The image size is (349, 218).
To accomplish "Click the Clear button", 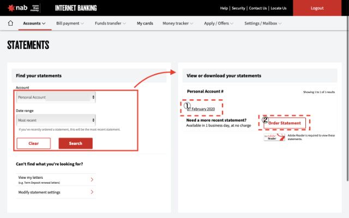I will pos(34,143).
